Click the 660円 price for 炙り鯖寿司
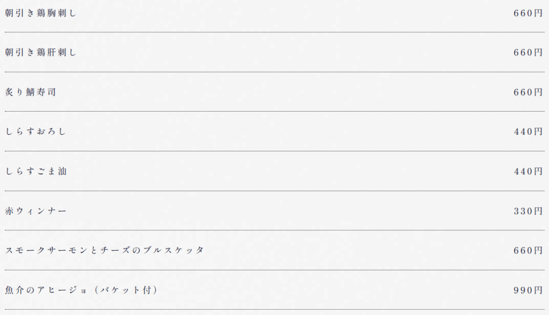 [x=528, y=92]
